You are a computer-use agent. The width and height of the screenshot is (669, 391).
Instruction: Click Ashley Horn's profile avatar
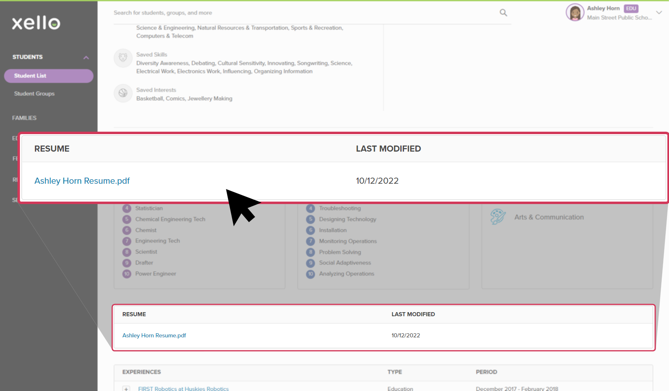575,13
